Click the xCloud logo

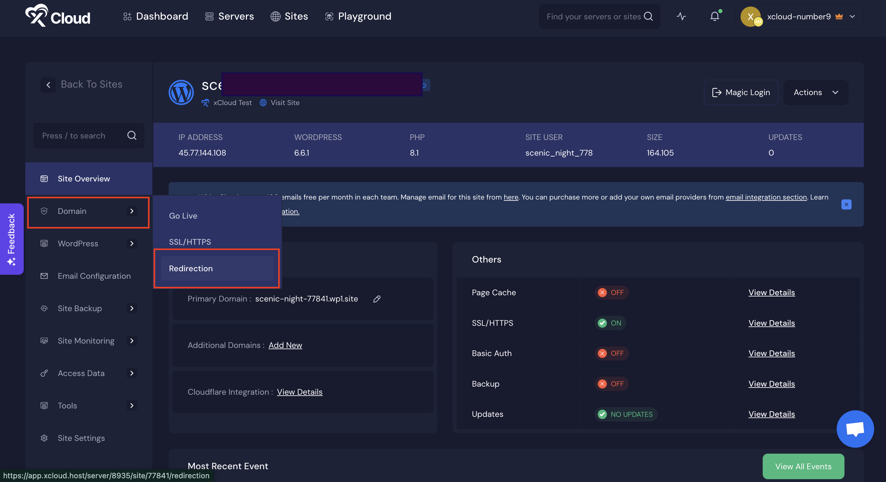pyautogui.click(x=58, y=16)
